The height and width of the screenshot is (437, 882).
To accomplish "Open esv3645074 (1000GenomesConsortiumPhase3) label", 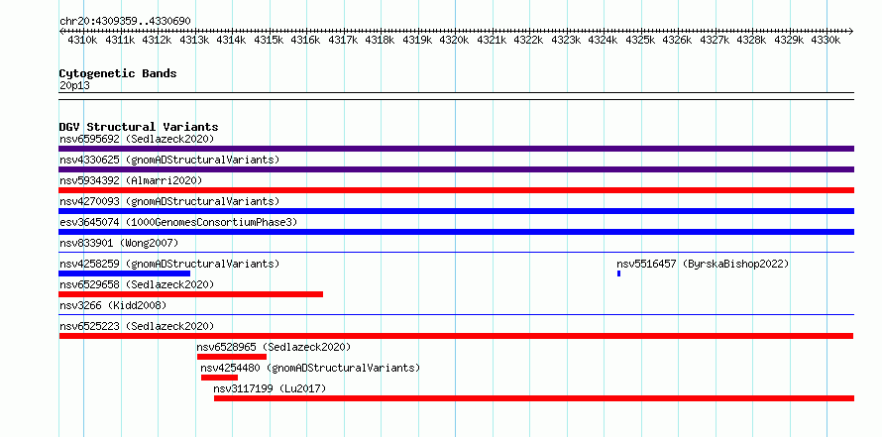I will point(178,222).
